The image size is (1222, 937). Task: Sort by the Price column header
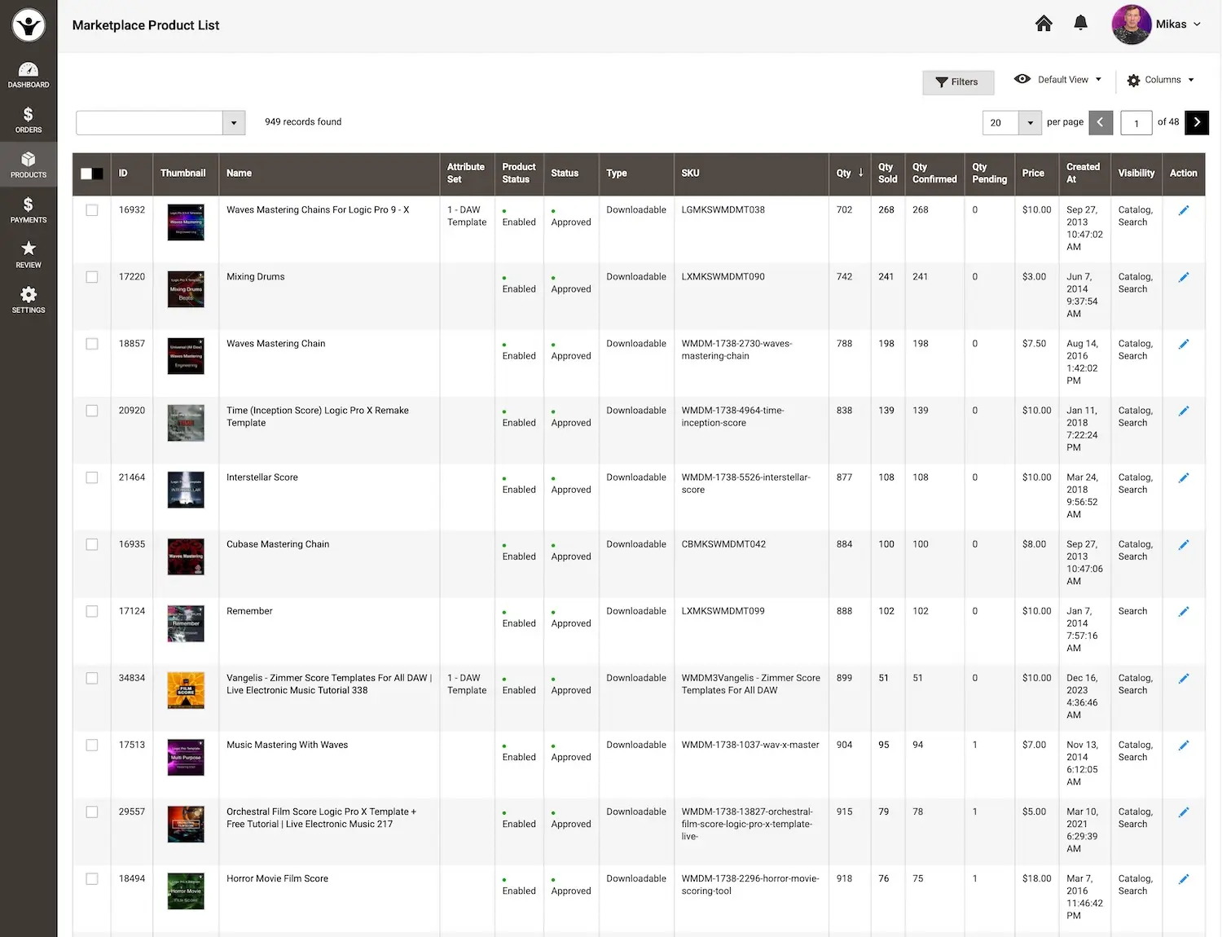pyautogui.click(x=1033, y=174)
